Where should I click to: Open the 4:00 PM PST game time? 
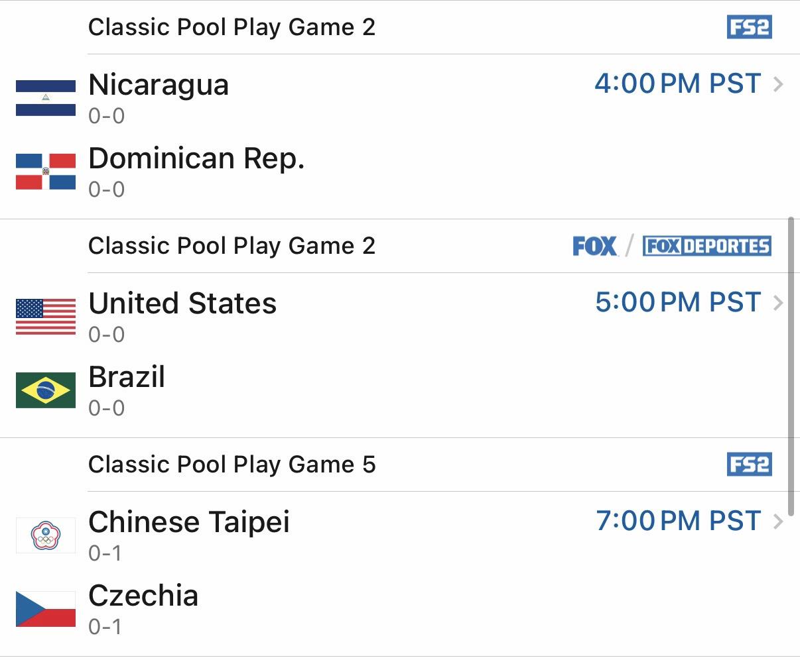pyautogui.click(x=677, y=84)
